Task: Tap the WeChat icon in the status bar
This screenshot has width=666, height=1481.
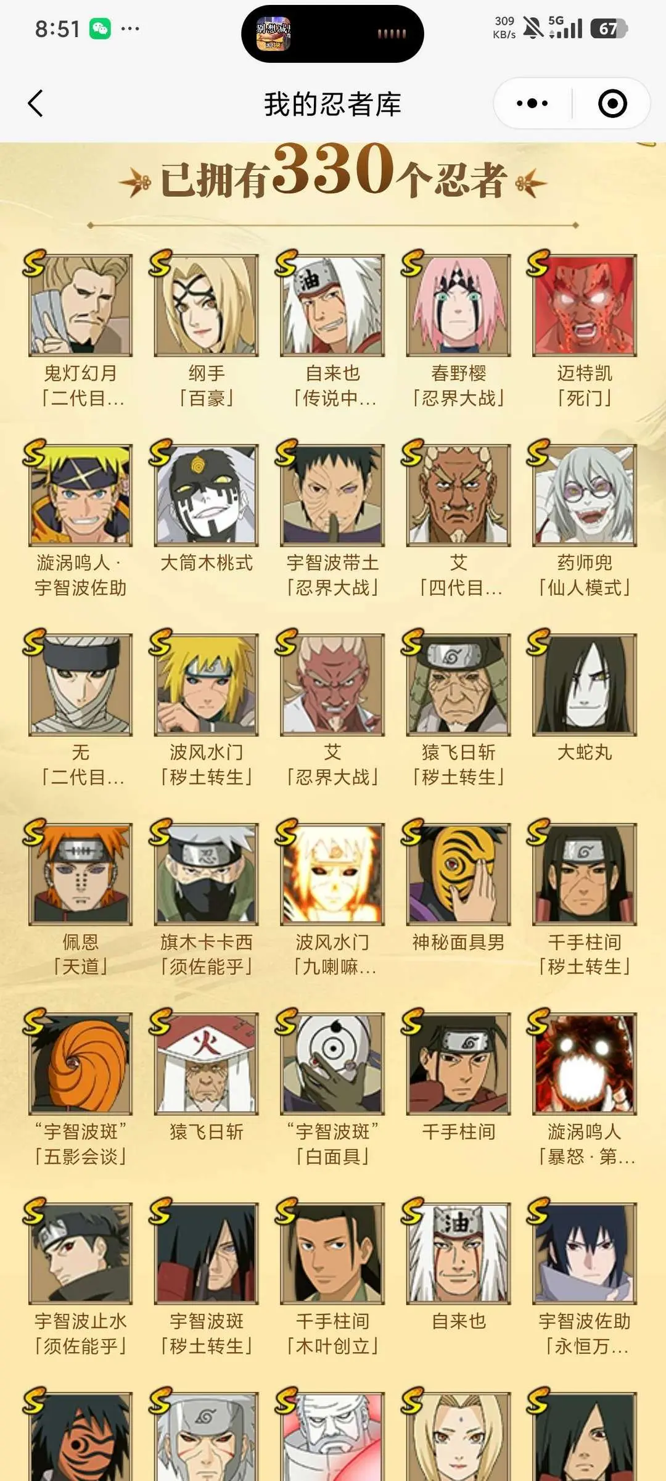Action: pos(100,28)
